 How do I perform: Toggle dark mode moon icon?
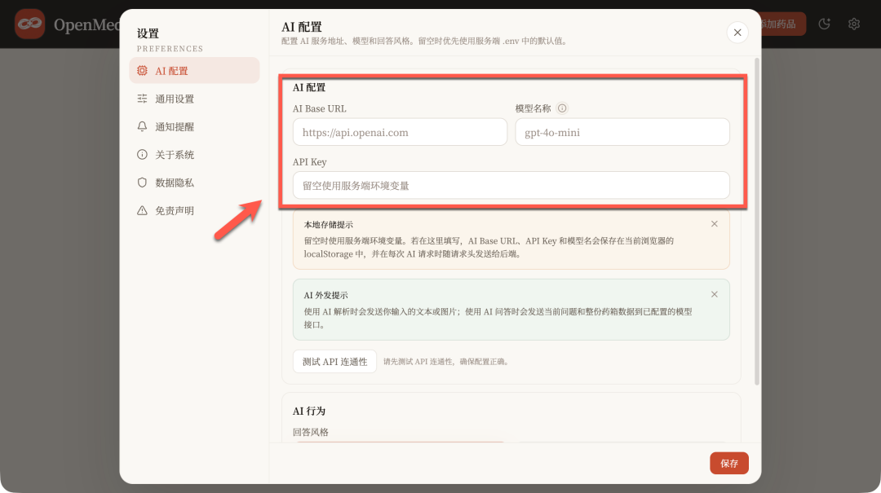tap(824, 24)
